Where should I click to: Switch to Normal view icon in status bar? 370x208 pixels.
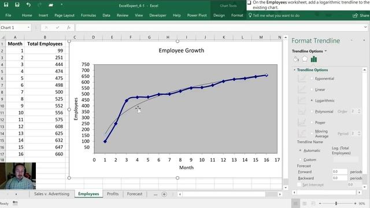(295, 203)
